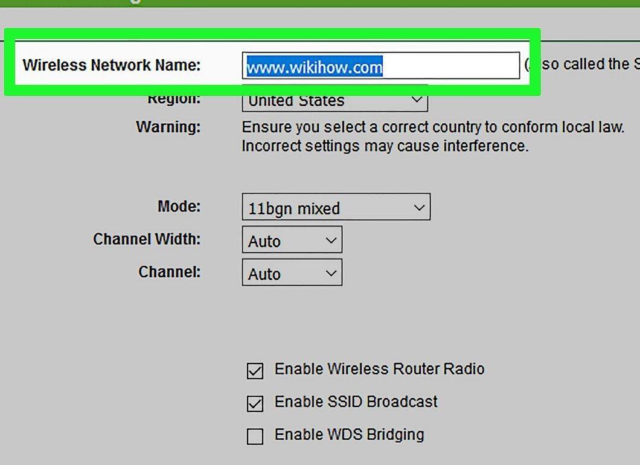Click the highlighted www.wikihow.com text
This screenshot has width=640, height=465.
(x=314, y=66)
